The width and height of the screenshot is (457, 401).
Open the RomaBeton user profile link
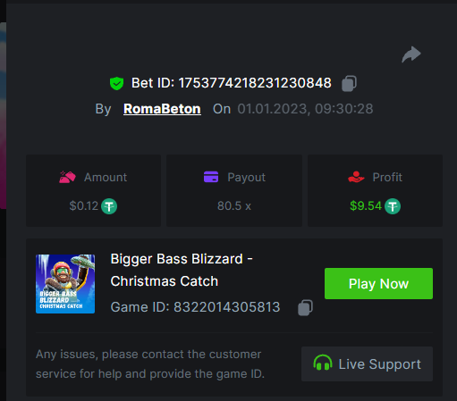[x=162, y=109]
